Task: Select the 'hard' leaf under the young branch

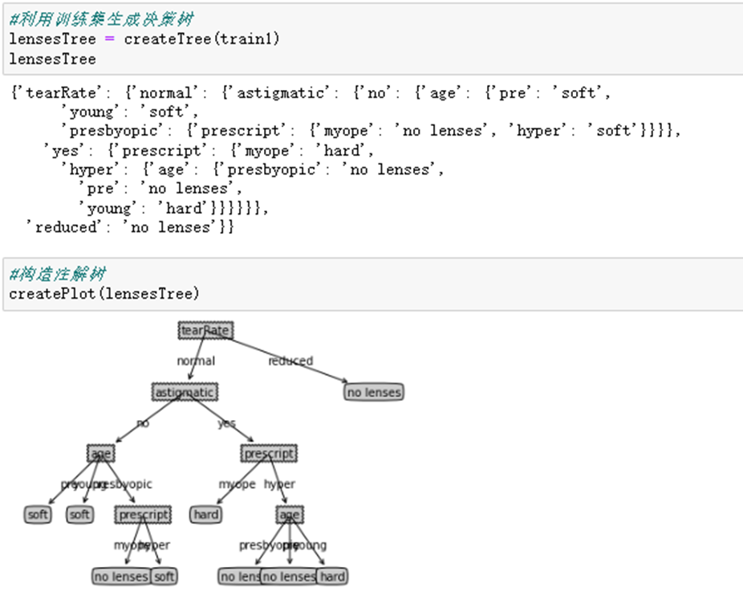Action: coord(332,576)
